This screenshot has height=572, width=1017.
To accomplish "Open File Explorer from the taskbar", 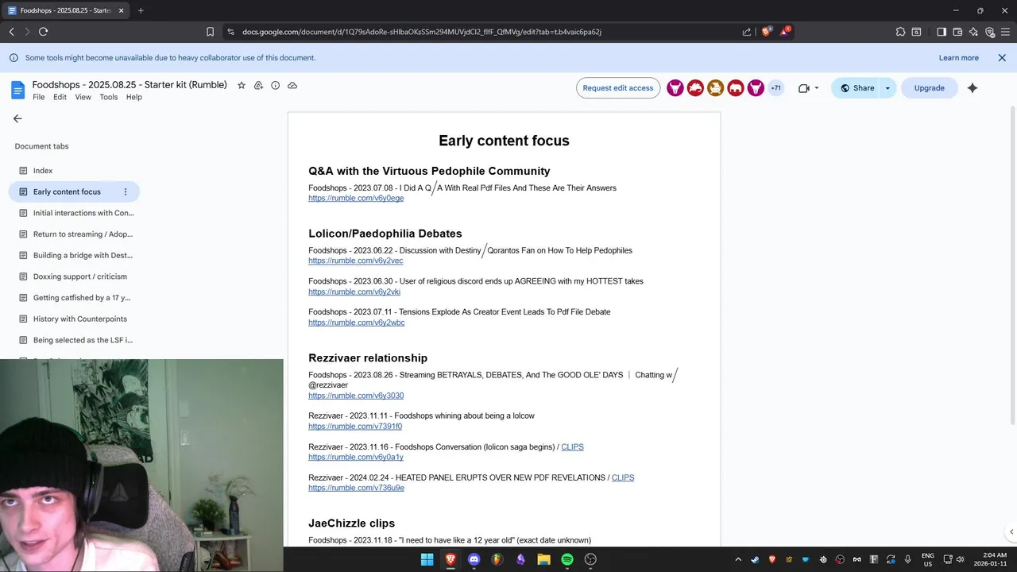I will [x=543, y=559].
